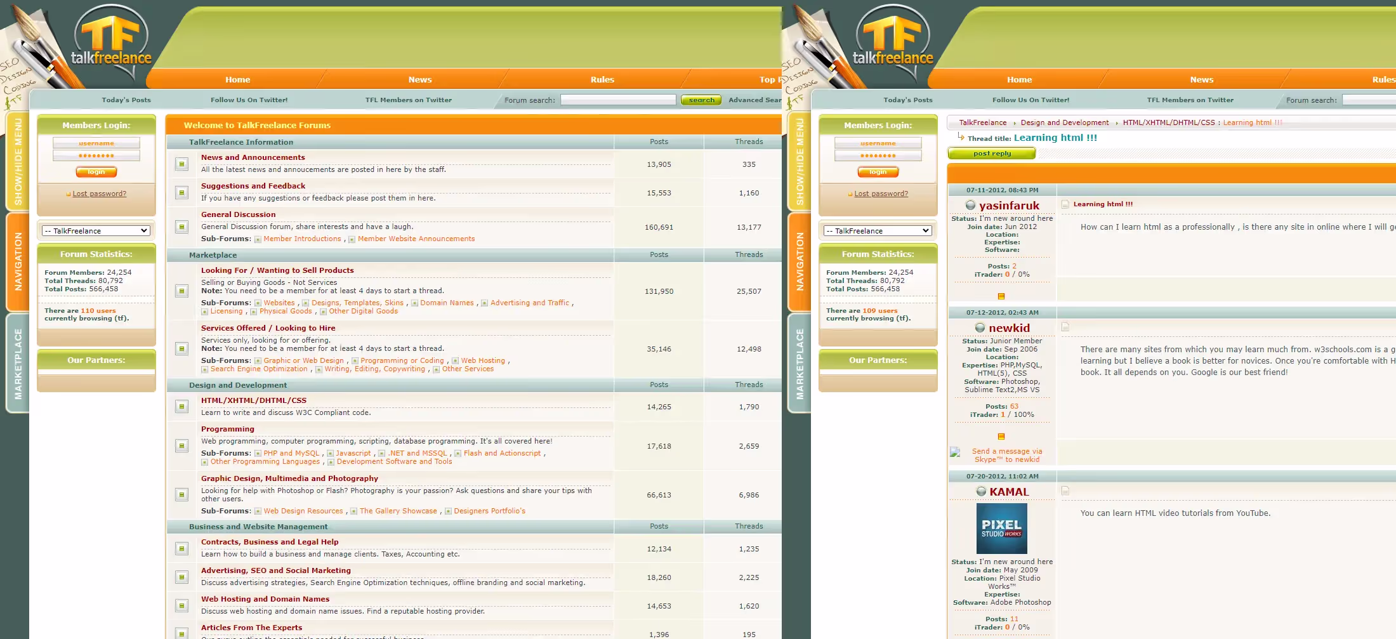
Task: Open HTML/XHTML/DHTML/CSS breadcrumb link
Action: point(1169,123)
